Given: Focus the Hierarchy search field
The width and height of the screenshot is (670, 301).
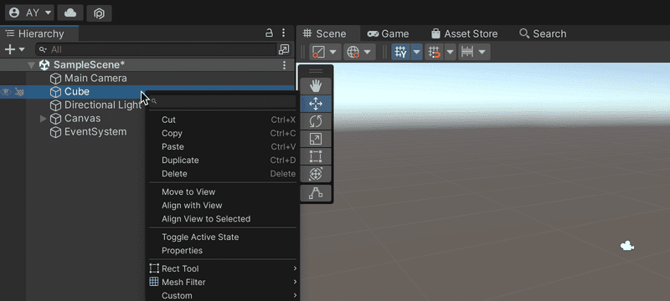Looking at the screenshot, I should tap(156, 49).
